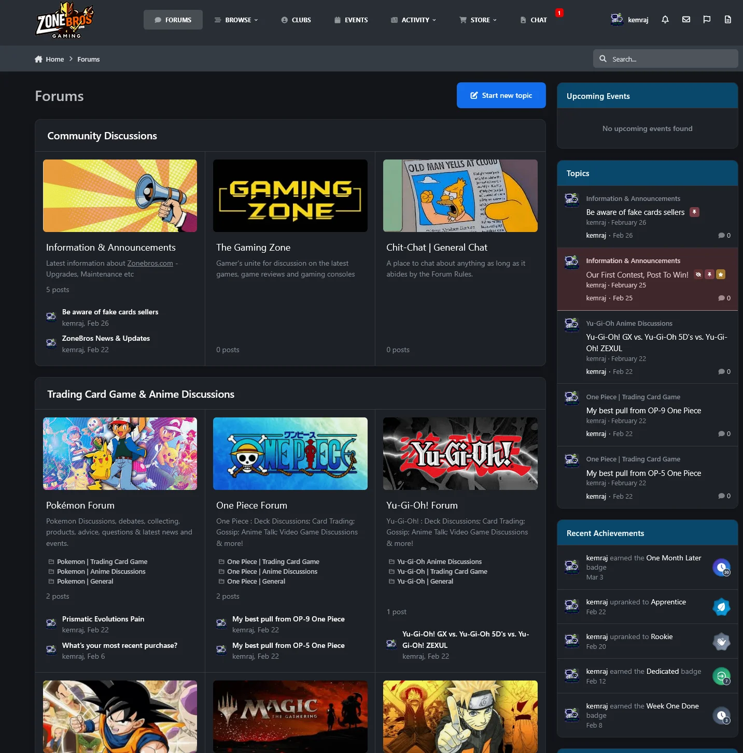Click the Search input field
Screen dimensions: 743x753
[666, 59]
